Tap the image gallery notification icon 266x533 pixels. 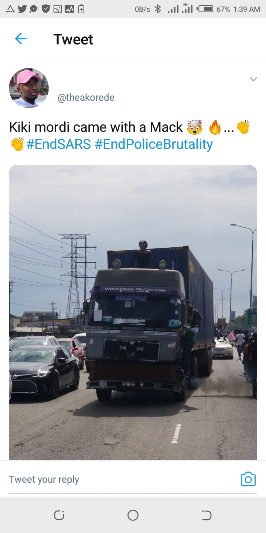click(x=58, y=9)
